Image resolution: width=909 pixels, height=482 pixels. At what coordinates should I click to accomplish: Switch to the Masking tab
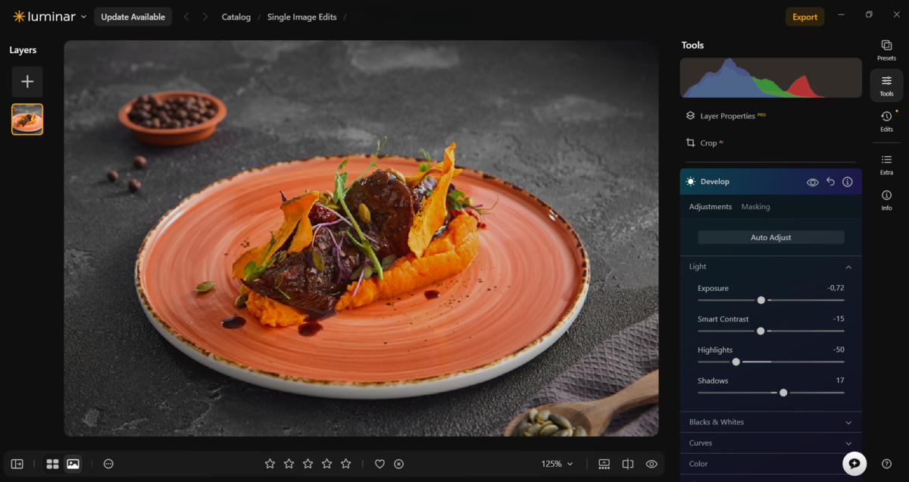click(755, 207)
